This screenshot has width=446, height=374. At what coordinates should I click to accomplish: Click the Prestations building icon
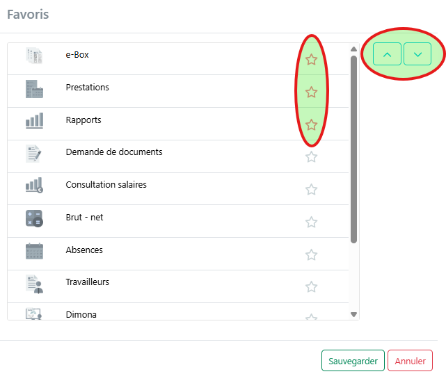point(34,88)
